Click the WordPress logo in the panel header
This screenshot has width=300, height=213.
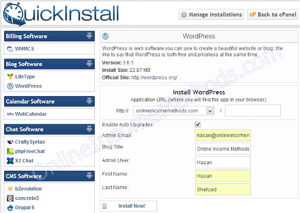coord(105,36)
